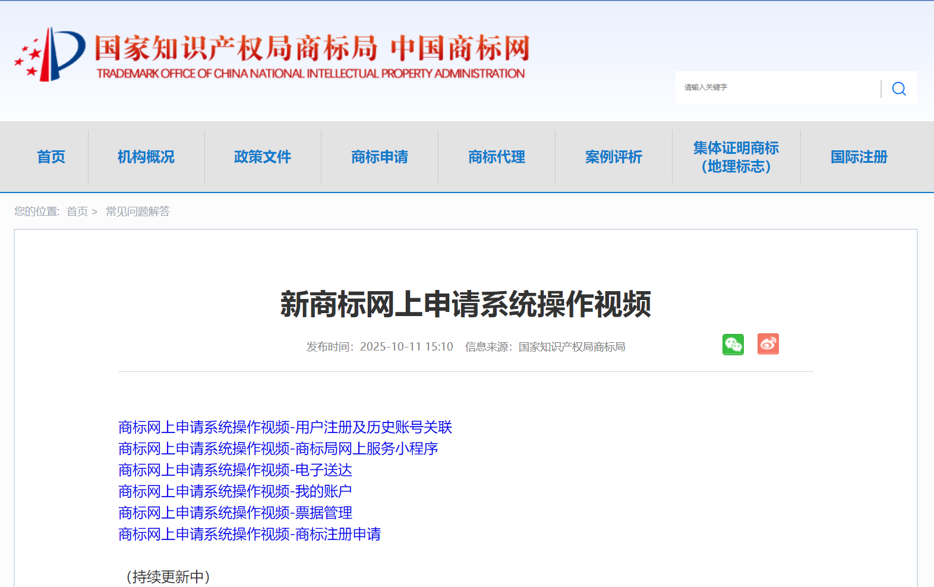Screen dimensions: 934x587
Task: Open 集体证明商标(地理标志) menu item
Action: pos(736,157)
